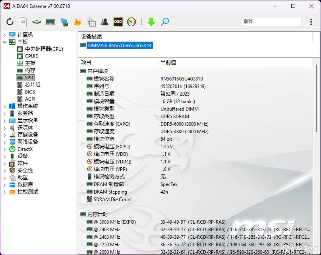Viewport: 321px width, 255px height.
Task: Select the 模块名称 row
Action: pyautogui.click(x=196, y=79)
